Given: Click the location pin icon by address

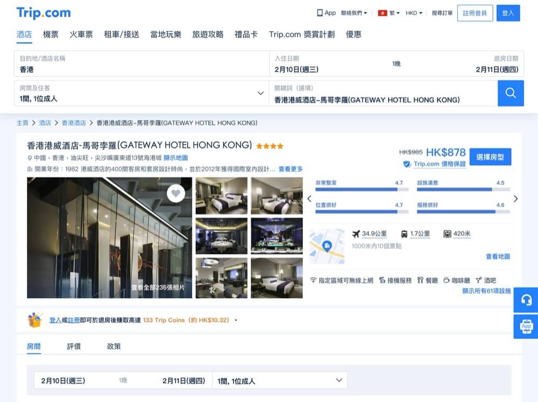Looking at the screenshot, I should pos(30,158).
